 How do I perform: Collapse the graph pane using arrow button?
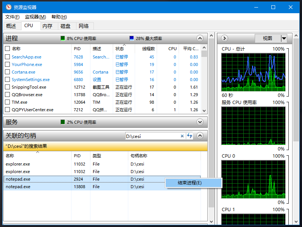224,38
